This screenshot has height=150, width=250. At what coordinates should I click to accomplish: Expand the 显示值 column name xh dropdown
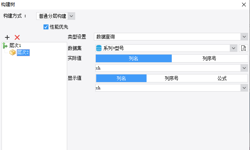(x=244, y=88)
